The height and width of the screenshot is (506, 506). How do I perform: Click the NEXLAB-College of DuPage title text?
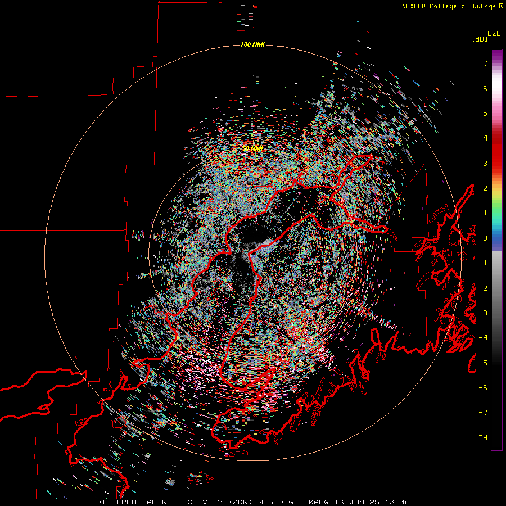[449, 6]
